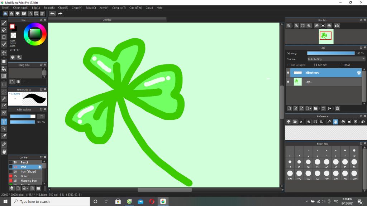
Task: Click the Windows Start button
Action: click(5, 201)
